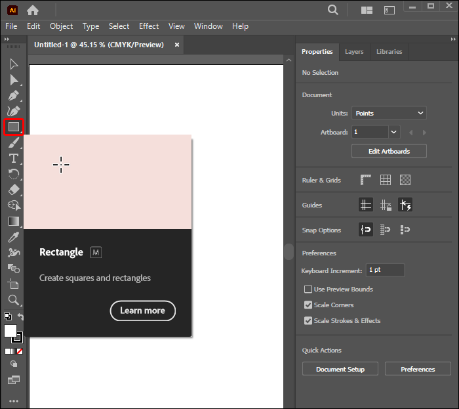The image size is (459, 409).
Task: Select the Zoom tool
Action: [x=14, y=300]
